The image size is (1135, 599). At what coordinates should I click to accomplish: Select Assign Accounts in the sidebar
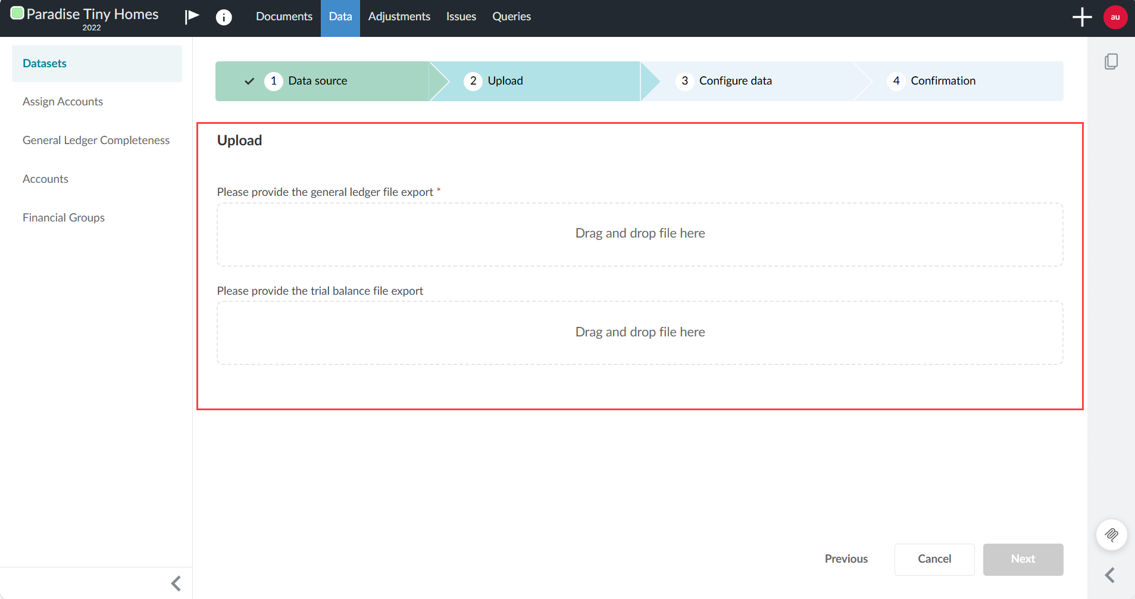[62, 101]
